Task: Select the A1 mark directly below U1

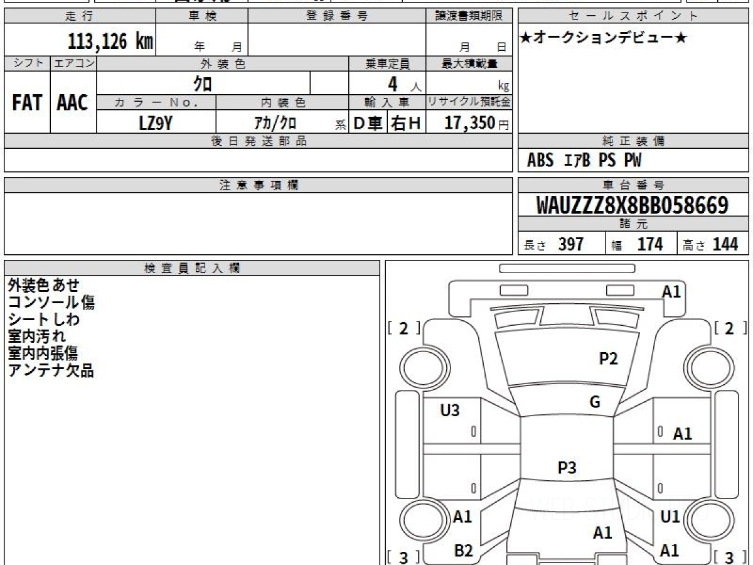Action: click(x=670, y=551)
